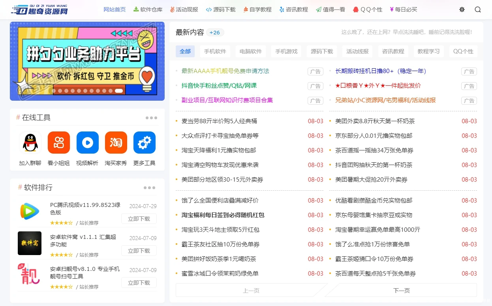Screen dimensions: 492x306
Task: Select the QQ个性 category tab
Action: [463, 51]
